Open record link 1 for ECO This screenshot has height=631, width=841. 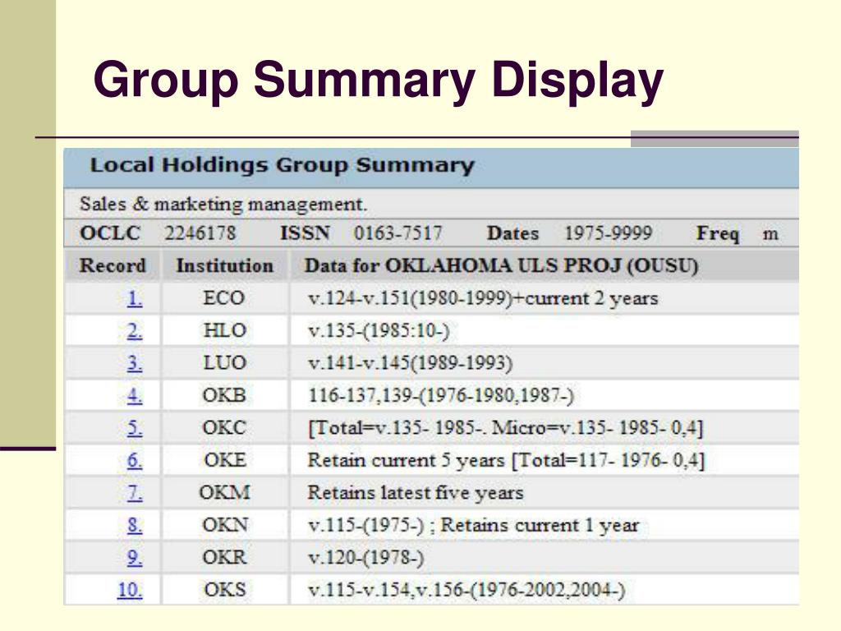[135, 298]
